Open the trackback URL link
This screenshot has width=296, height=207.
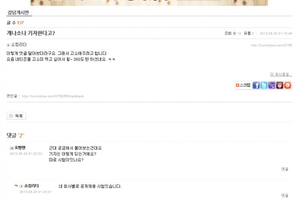click(x=53, y=96)
